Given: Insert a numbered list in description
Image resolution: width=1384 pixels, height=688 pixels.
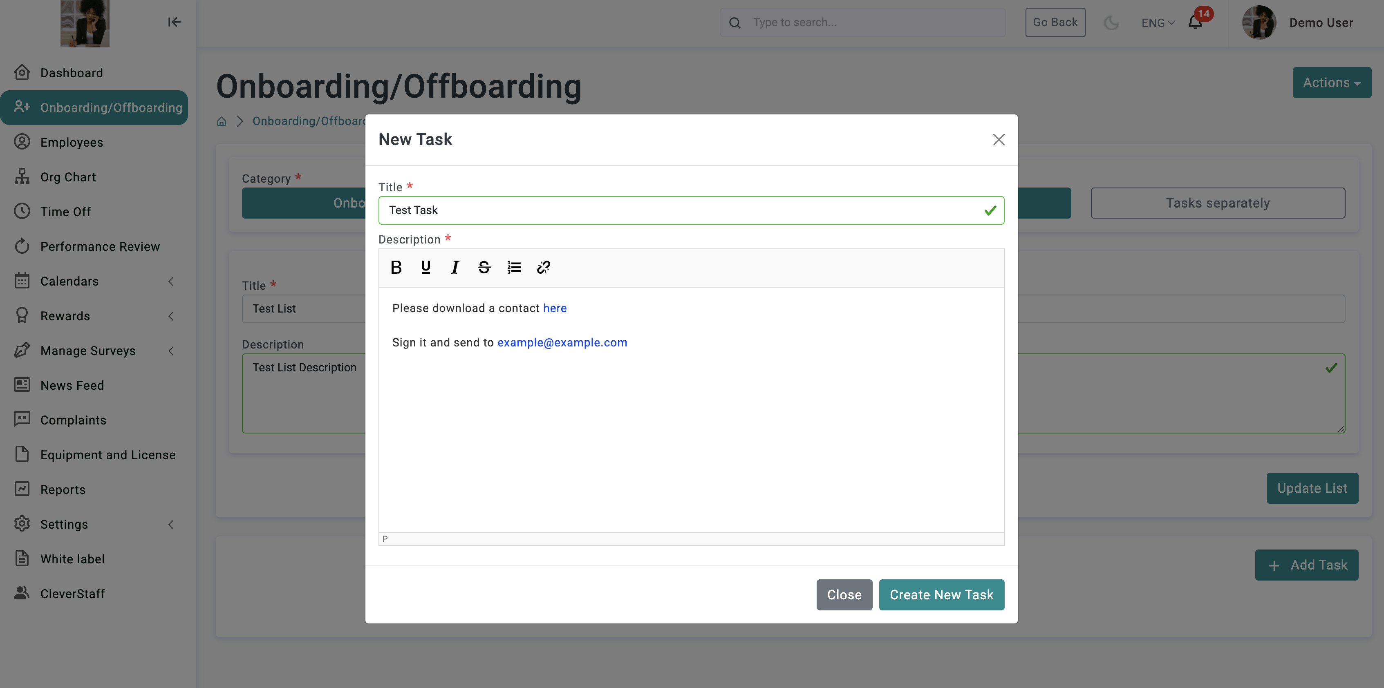Looking at the screenshot, I should click(x=514, y=267).
